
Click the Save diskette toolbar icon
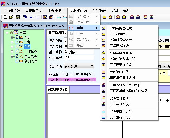pos(18,17)
